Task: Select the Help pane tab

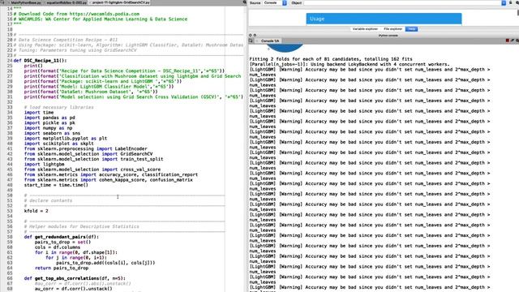Action: click(x=411, y=29)
